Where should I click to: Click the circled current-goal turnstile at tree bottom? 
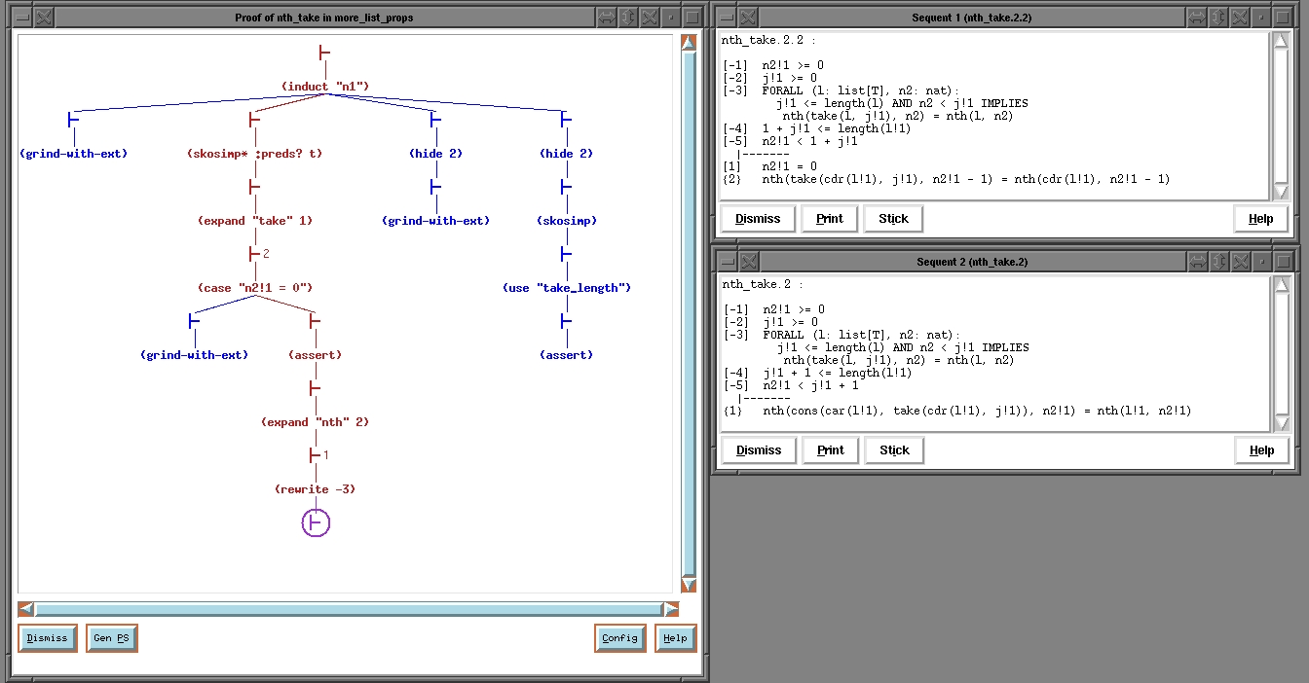(315, 522)
